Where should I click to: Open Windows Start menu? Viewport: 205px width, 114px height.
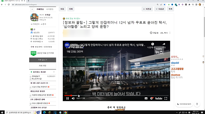click(2, 112)
